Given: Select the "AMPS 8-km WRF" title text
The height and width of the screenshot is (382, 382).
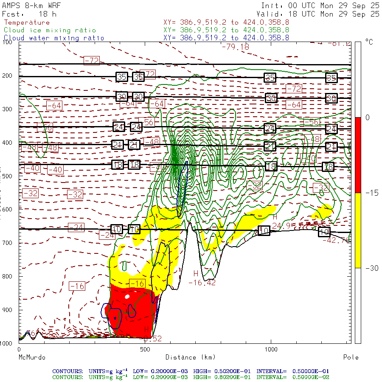Looking at the screenshot, I should pyautogui.click(x=31, y=6).
